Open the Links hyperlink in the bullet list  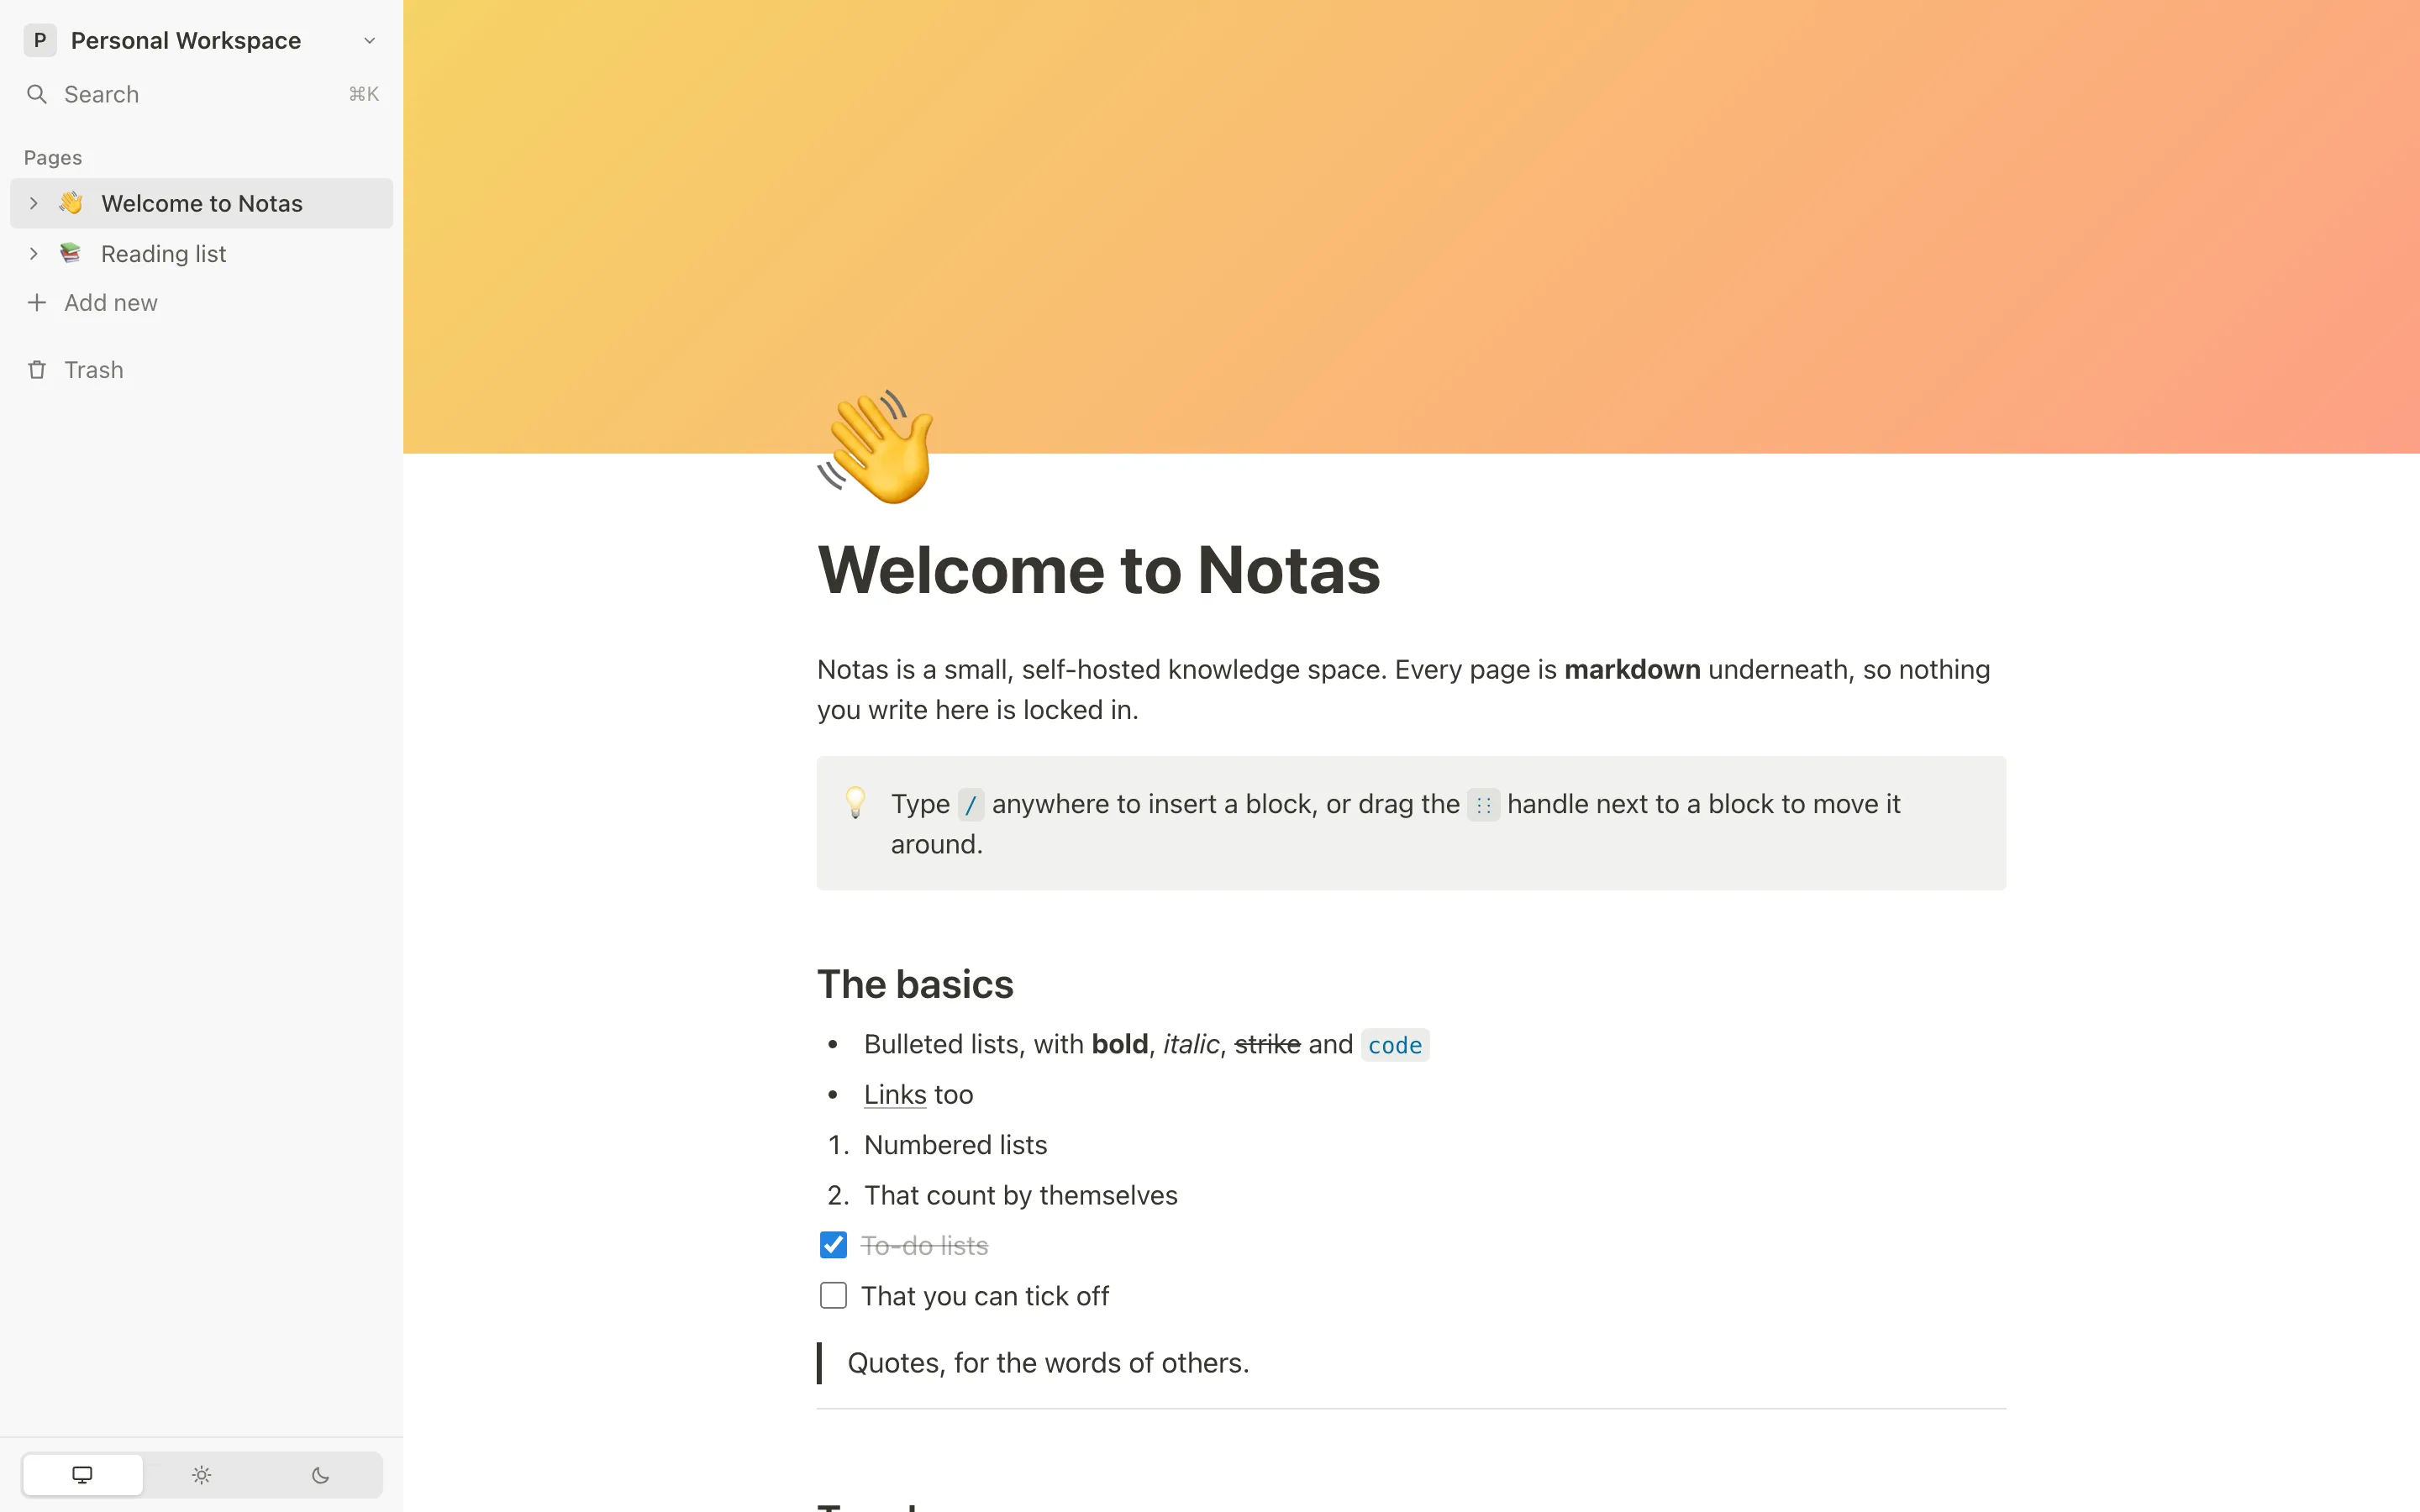tap(895, 1095)
